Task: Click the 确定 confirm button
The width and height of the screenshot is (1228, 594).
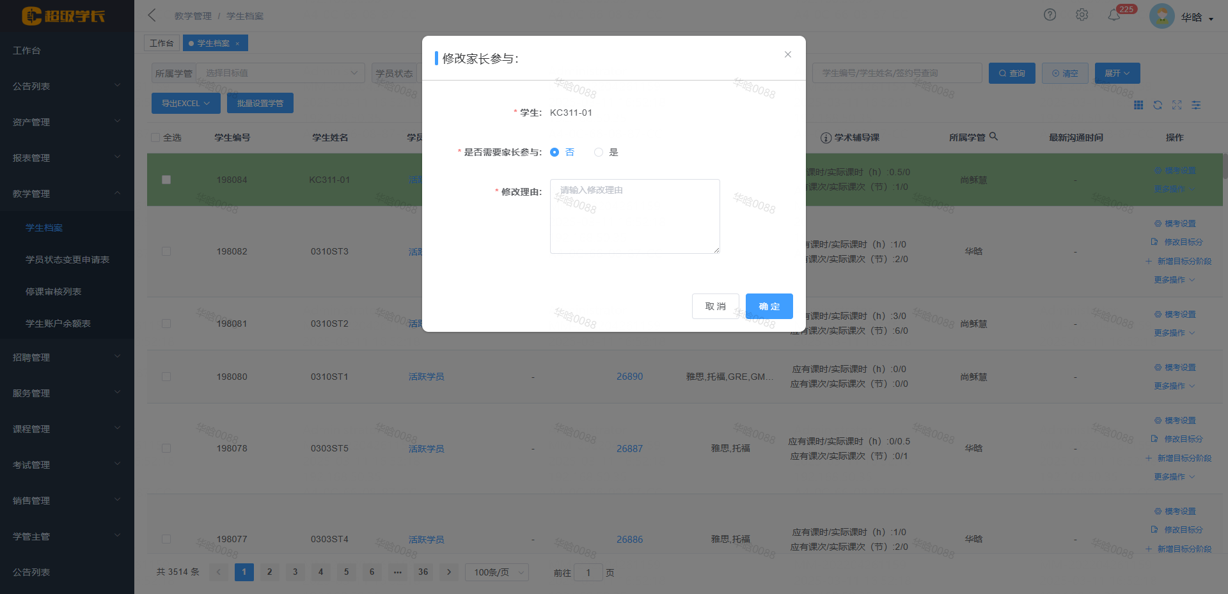Action: (769, 306)
